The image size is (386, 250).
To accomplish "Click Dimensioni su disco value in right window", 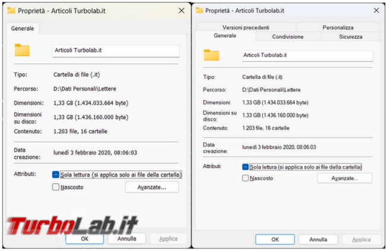I will (275, 115).
